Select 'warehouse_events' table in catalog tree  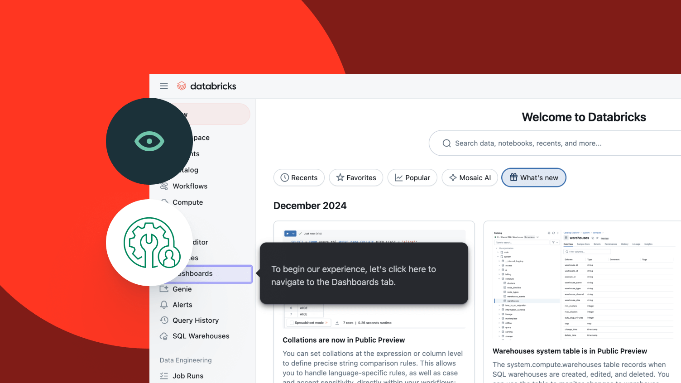coord(516,297)
